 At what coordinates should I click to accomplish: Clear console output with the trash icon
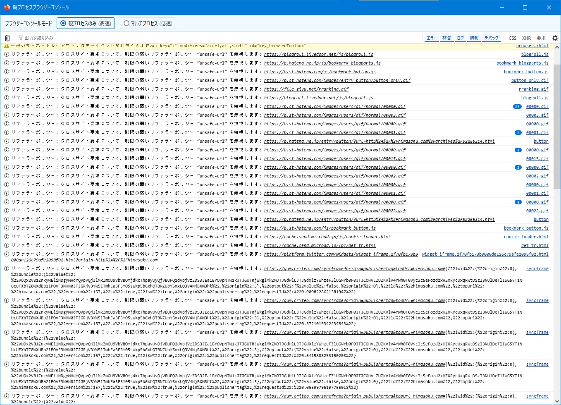click(x=7, y=38)
